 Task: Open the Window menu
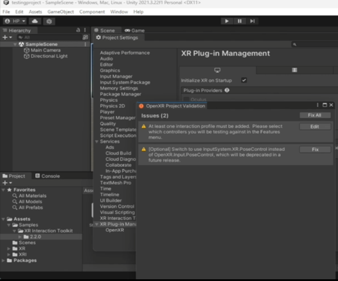coord(119,12)
